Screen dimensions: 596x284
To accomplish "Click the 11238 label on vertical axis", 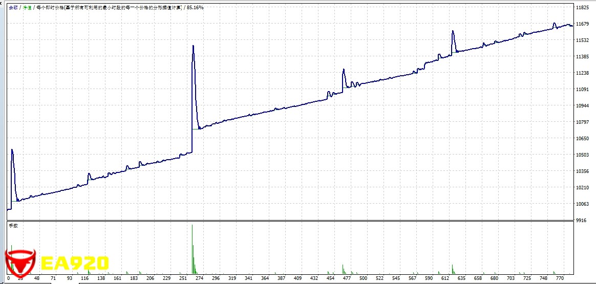I will [x=582, y=73].
